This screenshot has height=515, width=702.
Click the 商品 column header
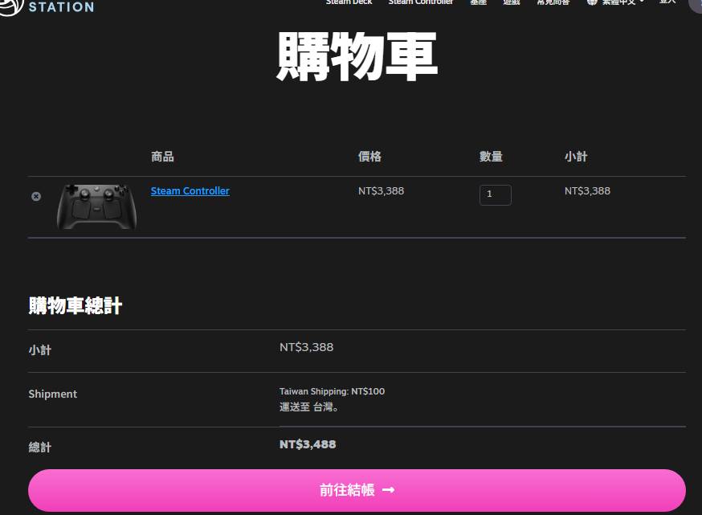tap(162, 157)
